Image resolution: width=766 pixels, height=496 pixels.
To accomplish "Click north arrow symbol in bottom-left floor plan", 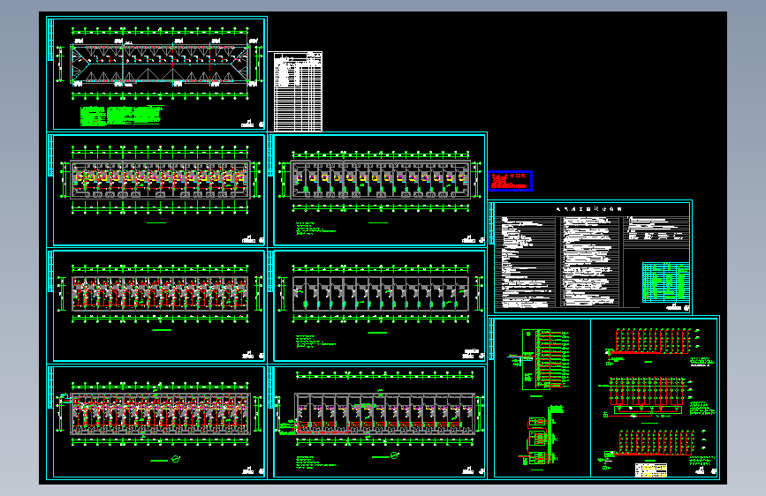I will (x=176, y=459).
